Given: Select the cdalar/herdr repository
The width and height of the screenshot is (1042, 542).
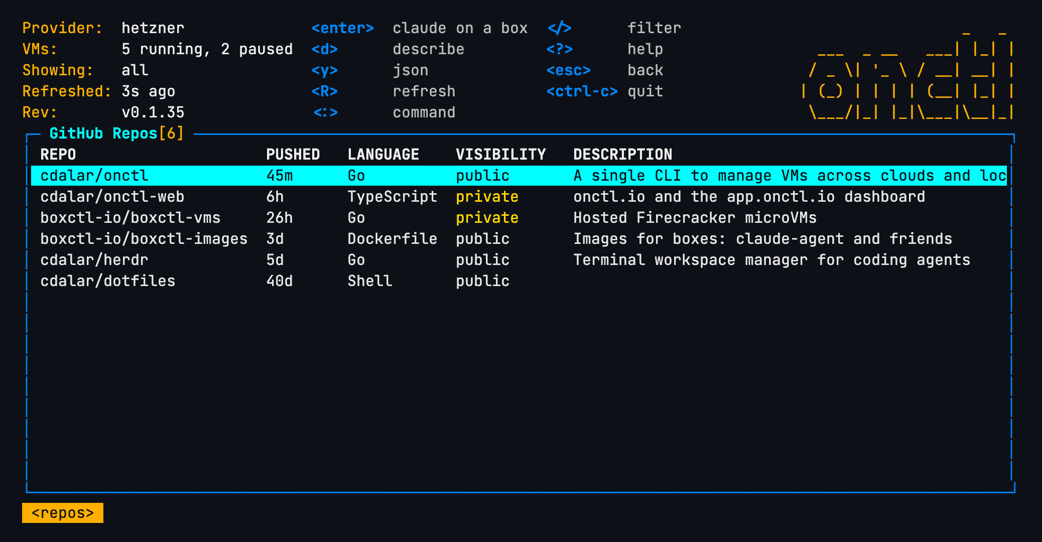Looking at the screenshot, I should (519, 260).
